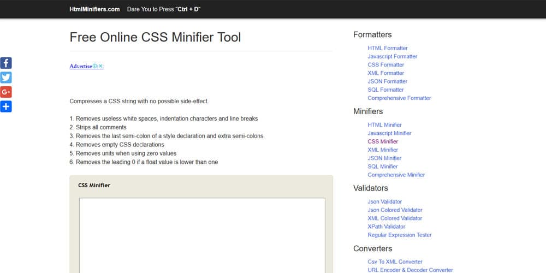Open HTML Formatter tool

(x=387, y=48)
